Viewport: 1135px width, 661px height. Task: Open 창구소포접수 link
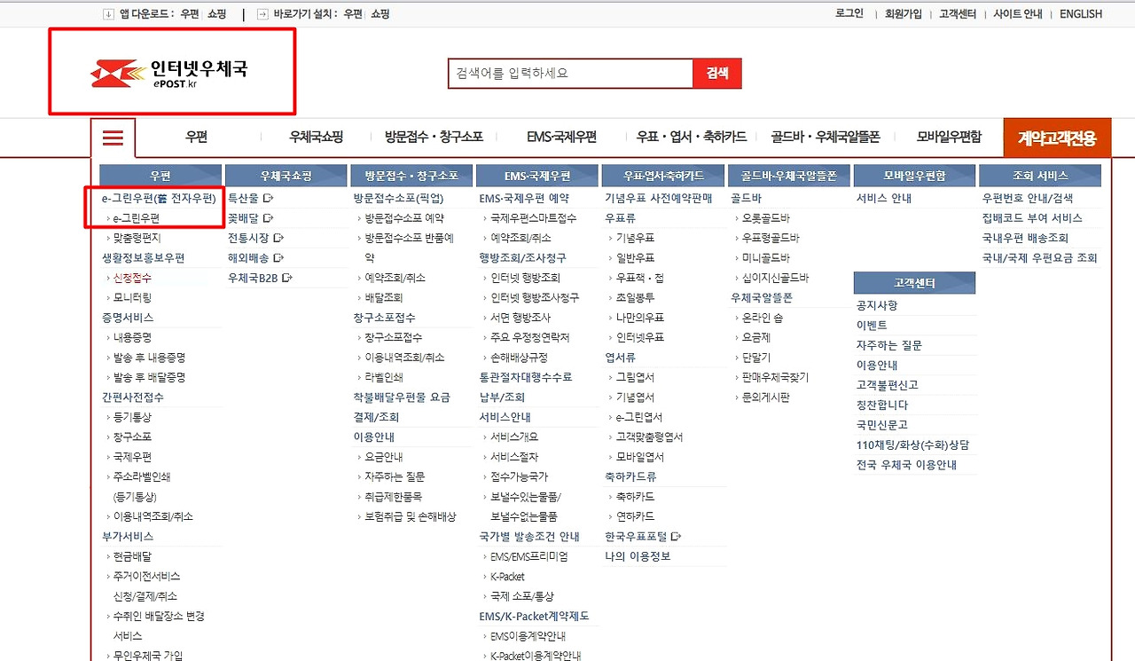tap(394, 338)
